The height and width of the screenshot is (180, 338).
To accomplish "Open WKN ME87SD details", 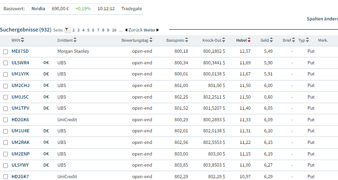I will click(x=20, y=51).
